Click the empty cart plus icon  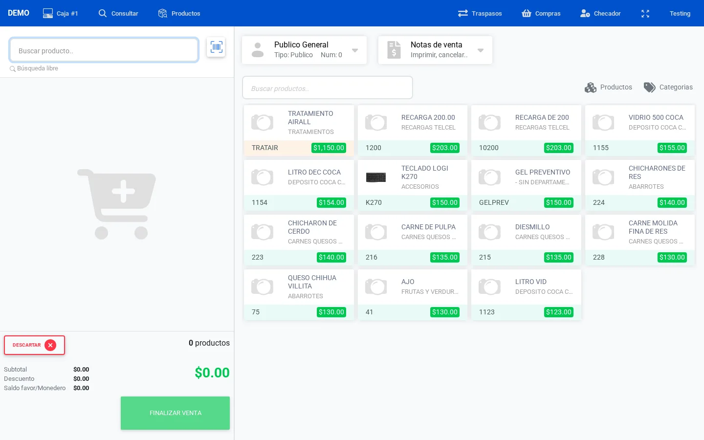118,204
